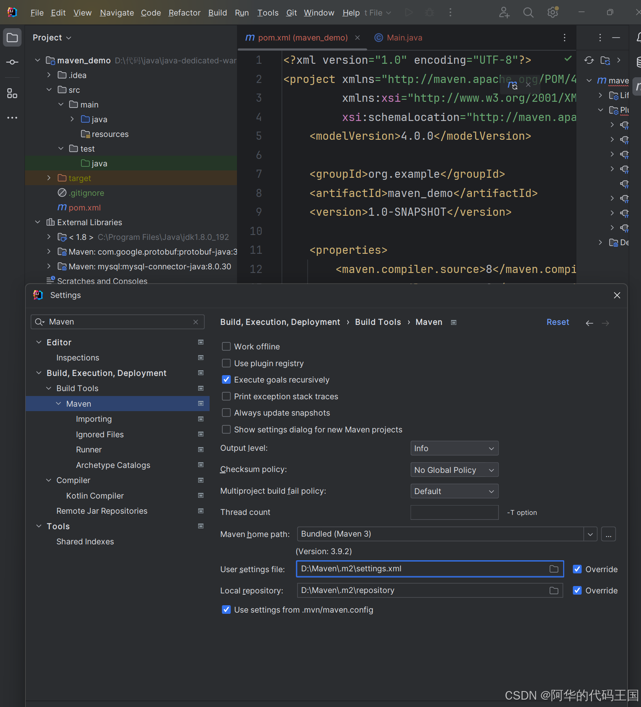Uncheck Execute goals recursively
The image size is (641, 707).
(226, 380)
